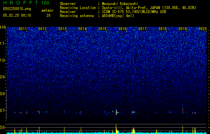Click the 'meteor' label
The width and height of the screenshot is (210, 134).
47,10
